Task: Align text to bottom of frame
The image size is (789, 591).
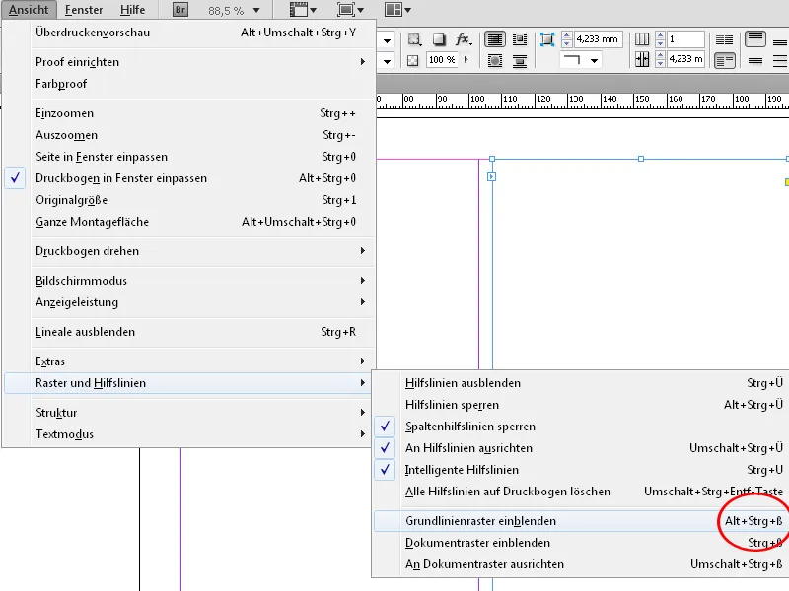Action: [780, 42]
